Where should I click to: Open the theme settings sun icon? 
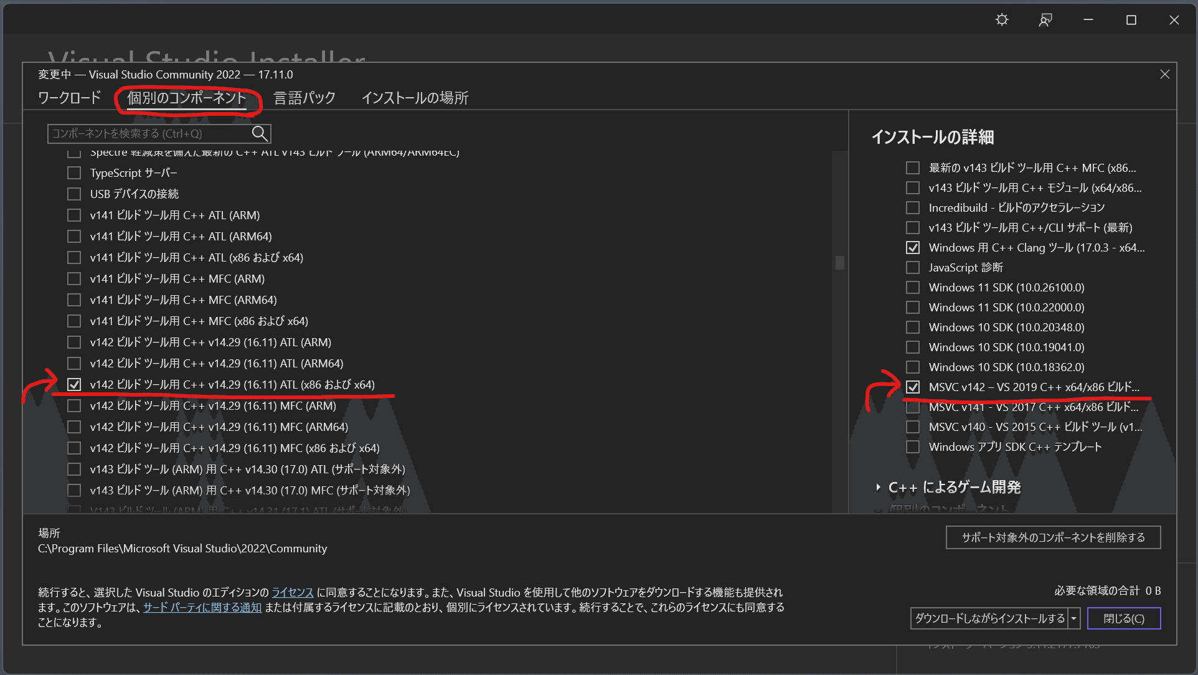(1002, 20)
